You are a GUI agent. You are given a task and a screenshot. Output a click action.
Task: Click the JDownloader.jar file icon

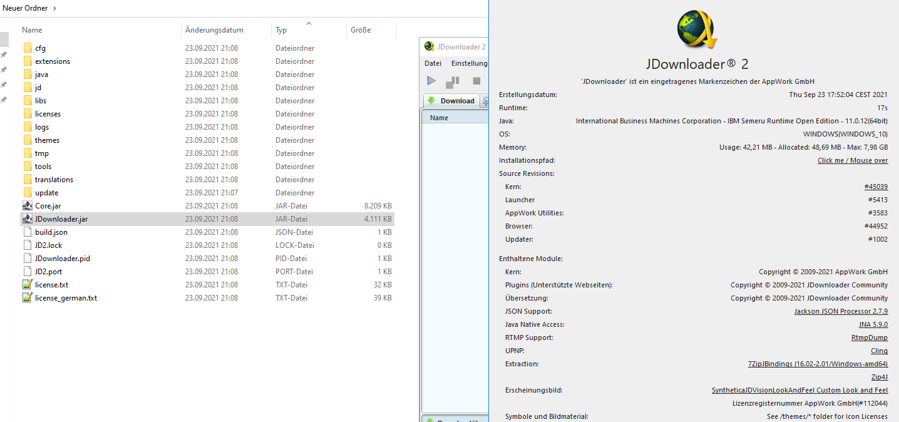pyautogui.click(x=28, y=219)
